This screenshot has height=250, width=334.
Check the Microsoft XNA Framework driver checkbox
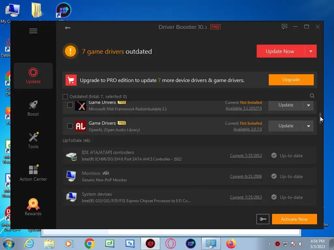tap(70, 105)
